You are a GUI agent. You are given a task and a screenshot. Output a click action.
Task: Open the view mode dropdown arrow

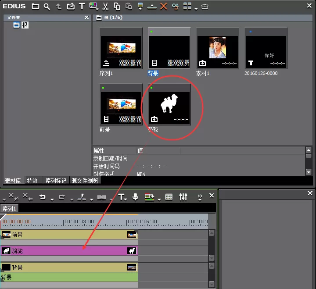point(196,9)
